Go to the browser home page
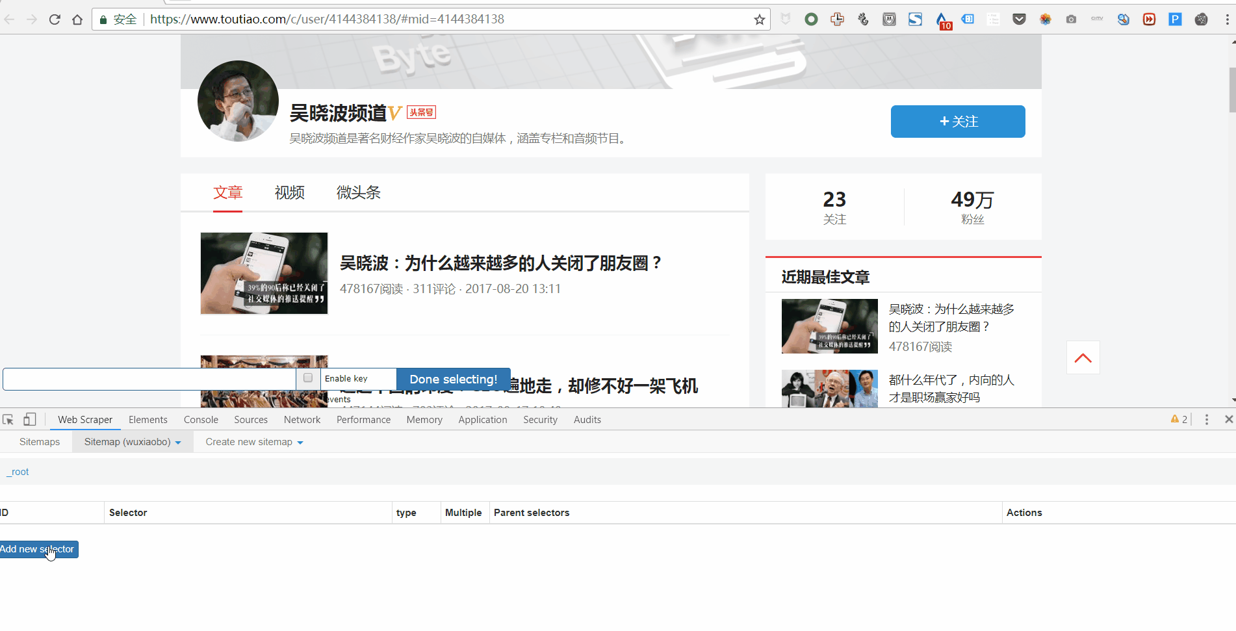Viewport: 1236px width, 631px height. pyautogui.click(x=77, y=19)
